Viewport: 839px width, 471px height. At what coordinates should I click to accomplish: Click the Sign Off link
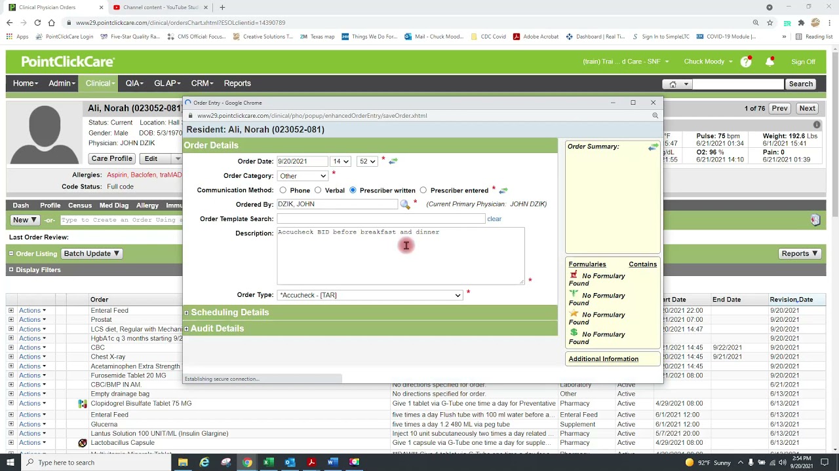pyautogui.click(x=803, y=62)
